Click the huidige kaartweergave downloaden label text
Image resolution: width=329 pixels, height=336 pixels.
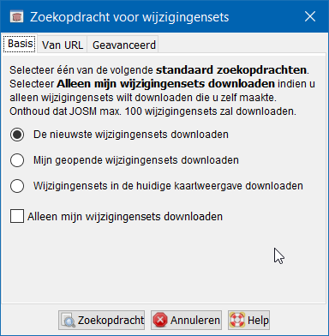pos(168,186)
